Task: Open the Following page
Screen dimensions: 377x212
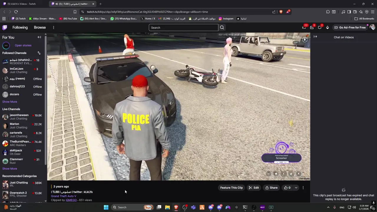Action: (x=20, y=27)
